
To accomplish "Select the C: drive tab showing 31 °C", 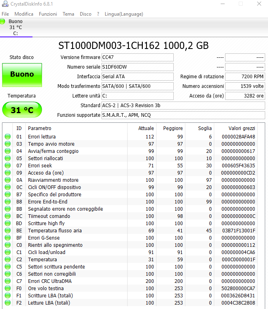I will pos(16,27).
